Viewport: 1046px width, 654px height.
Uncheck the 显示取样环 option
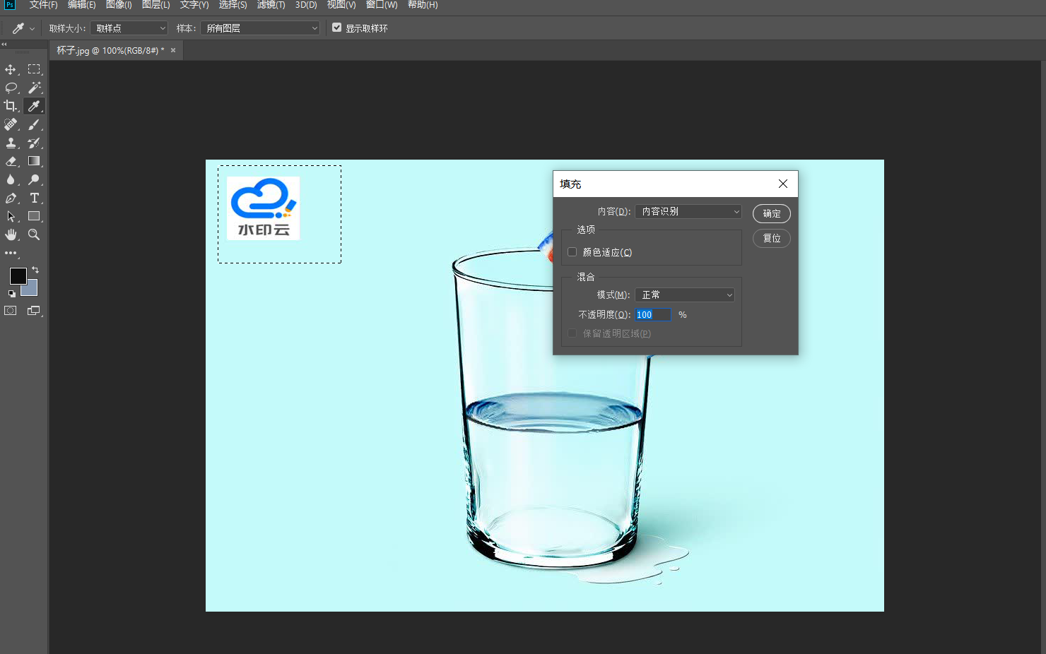coord(337,28)
